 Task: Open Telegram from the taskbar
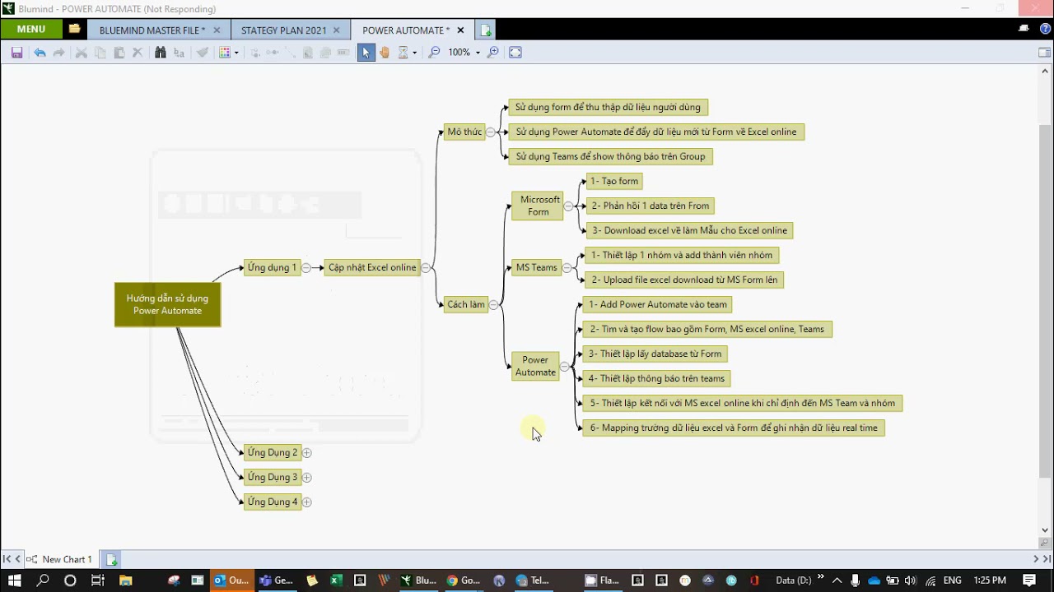click(532, 580)
